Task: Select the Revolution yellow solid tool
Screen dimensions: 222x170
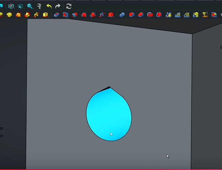Action: click(x=9, y=15)
